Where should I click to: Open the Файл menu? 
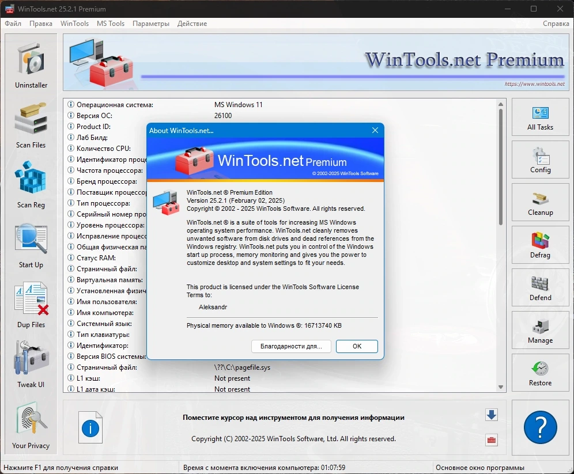click(x=13, y=24)
